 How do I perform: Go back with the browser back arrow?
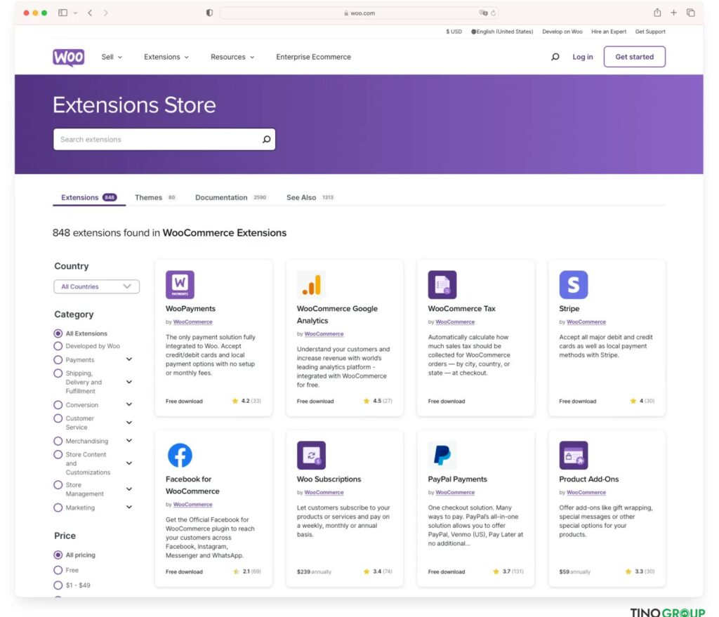pyautogui.click(x=91, y=13)
